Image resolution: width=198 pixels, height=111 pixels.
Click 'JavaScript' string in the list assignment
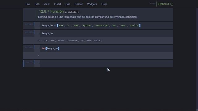[x=102, y=25]
